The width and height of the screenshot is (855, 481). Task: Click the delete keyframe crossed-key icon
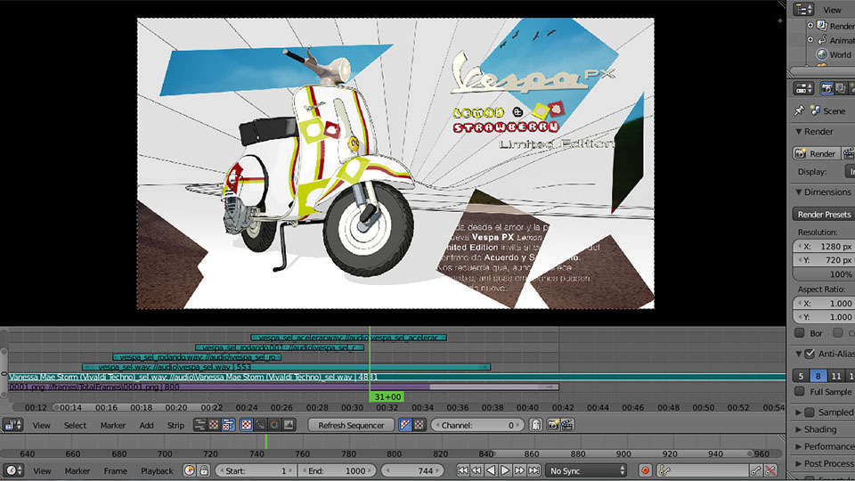(x=769, y=470)
